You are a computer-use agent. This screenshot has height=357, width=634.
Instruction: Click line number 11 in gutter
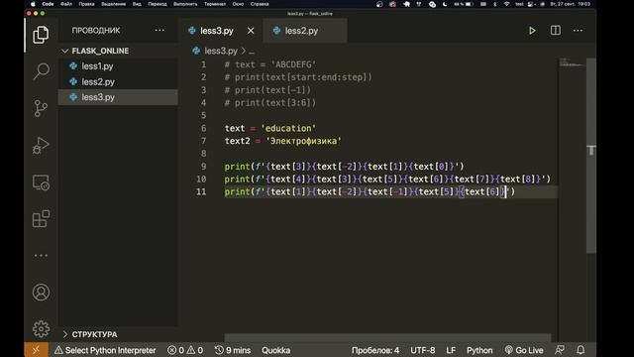pyautogui.click(x=201, y=191)
